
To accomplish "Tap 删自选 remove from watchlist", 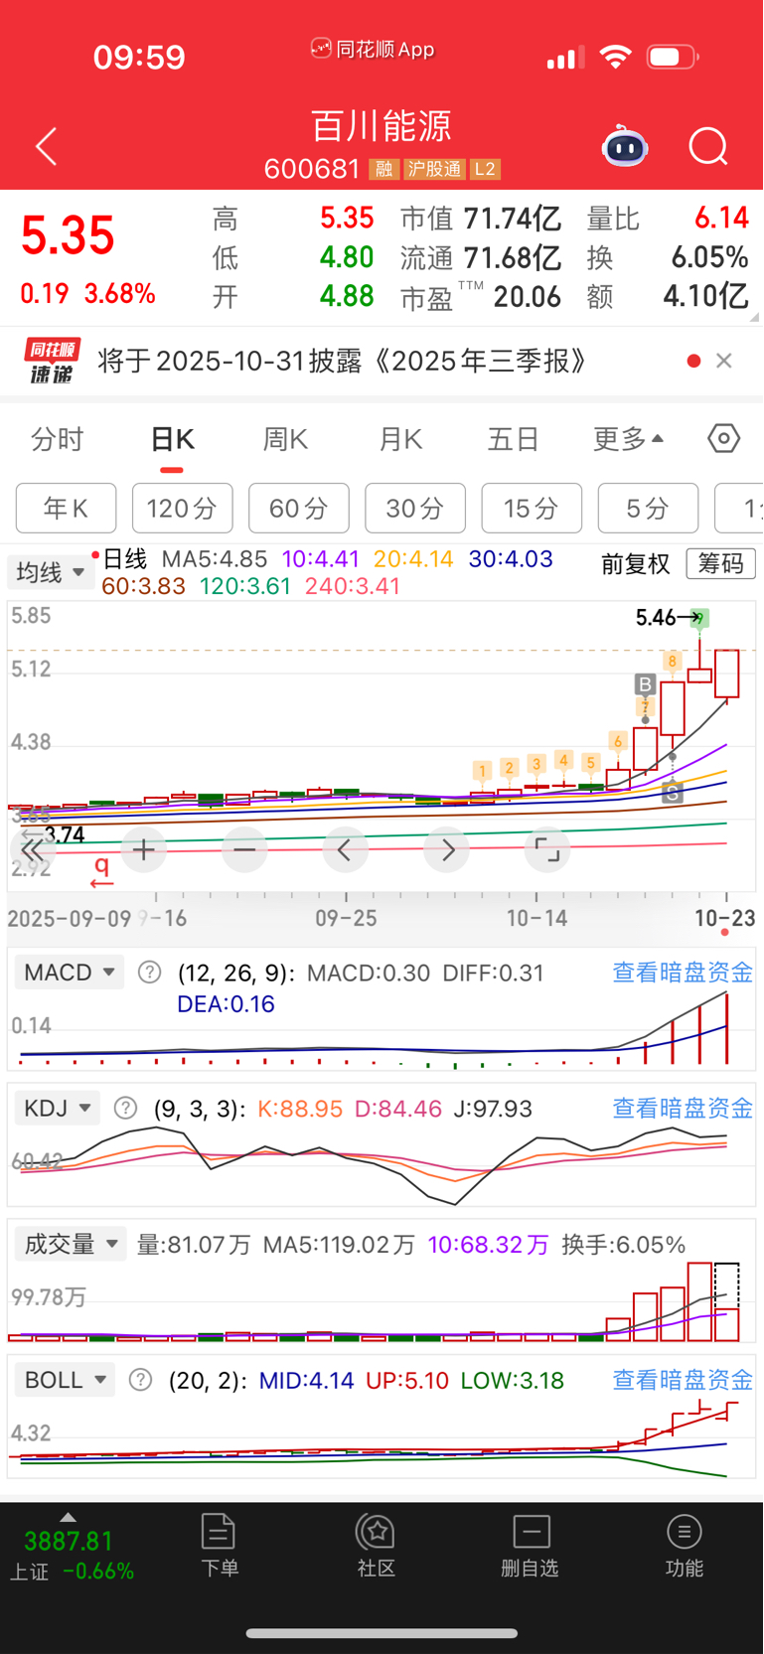I will [531, 1546].
